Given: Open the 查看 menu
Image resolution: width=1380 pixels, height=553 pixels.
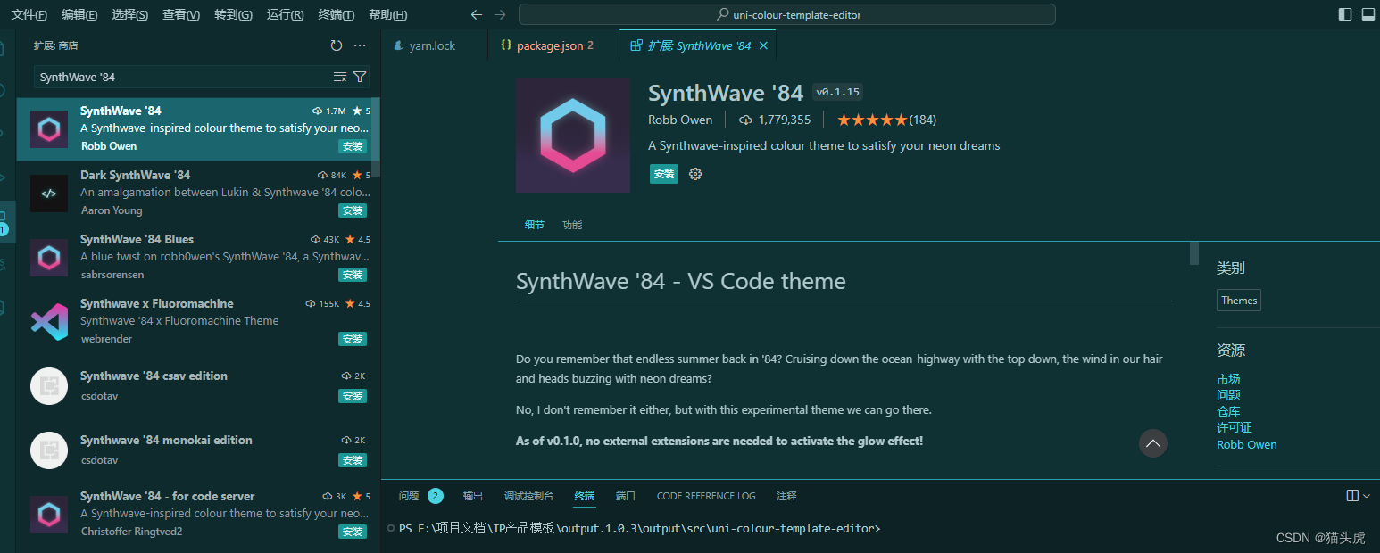Looking at the screenshot, I should click(182, 14).
